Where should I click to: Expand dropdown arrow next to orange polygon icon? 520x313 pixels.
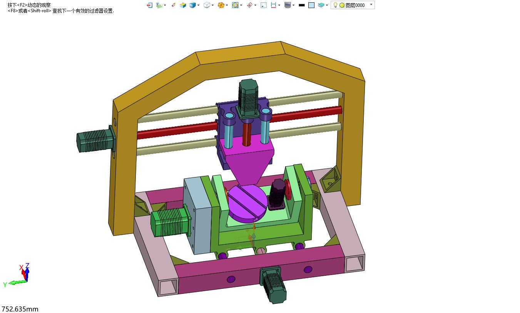click(x=227, y=5)
